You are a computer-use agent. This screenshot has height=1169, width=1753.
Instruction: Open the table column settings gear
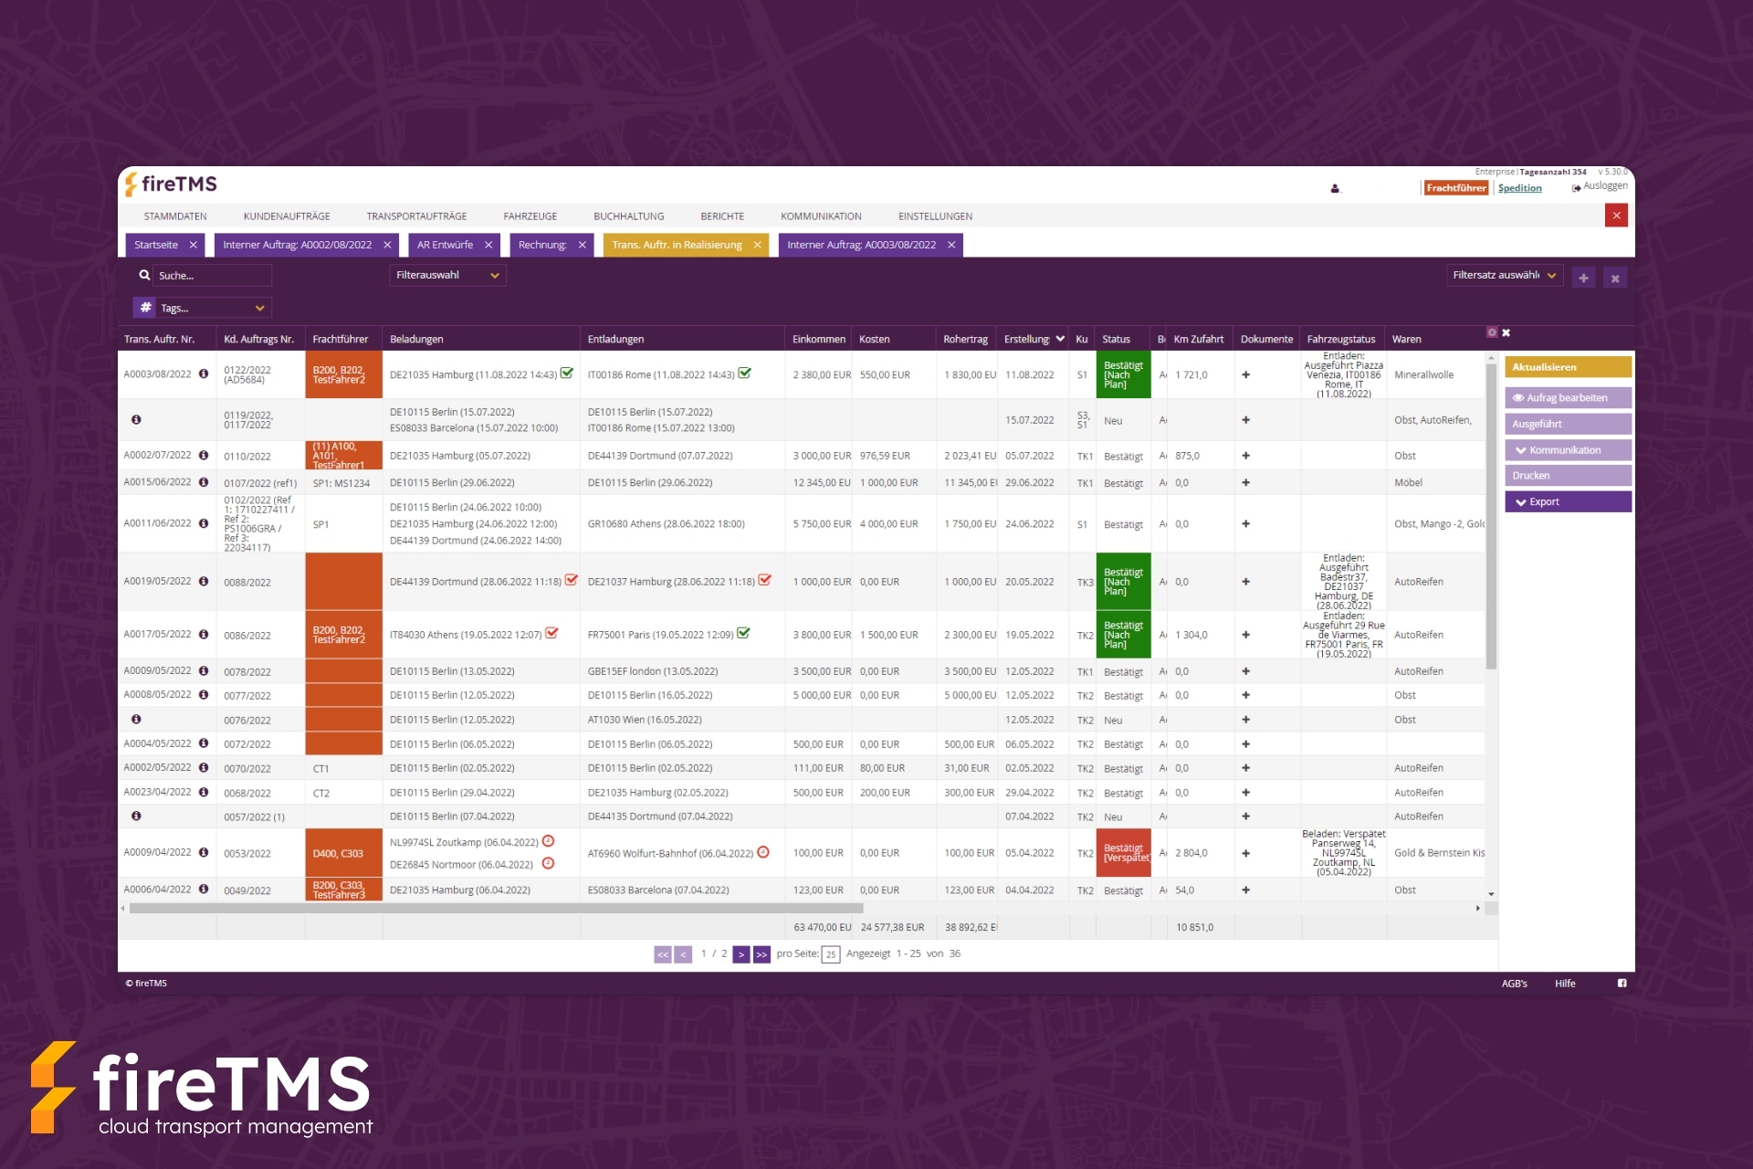1492,332
